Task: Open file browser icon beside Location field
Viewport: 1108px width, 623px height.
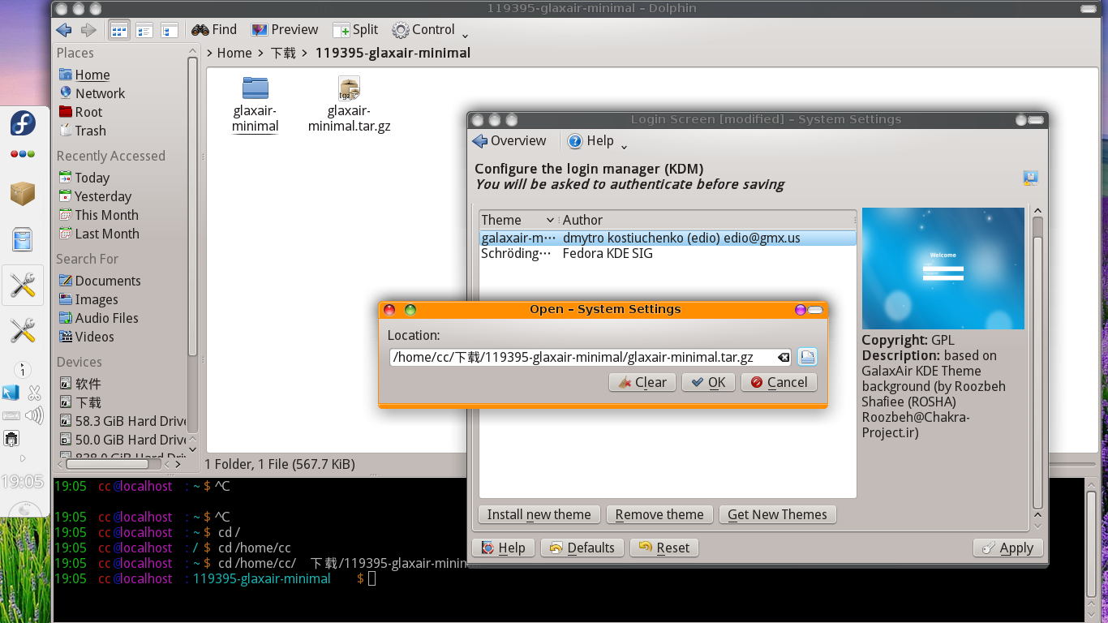Action: 807,357
